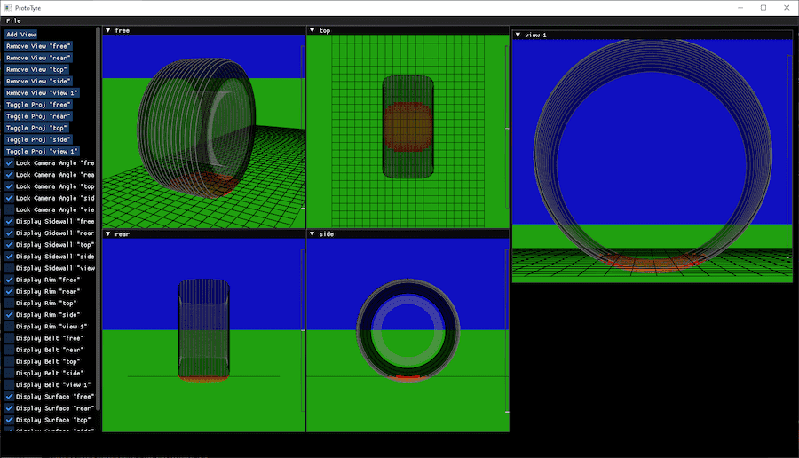Collapse the "view 1" panel triangle
Viewport: 799px width, 458px height.
[518, 35]
